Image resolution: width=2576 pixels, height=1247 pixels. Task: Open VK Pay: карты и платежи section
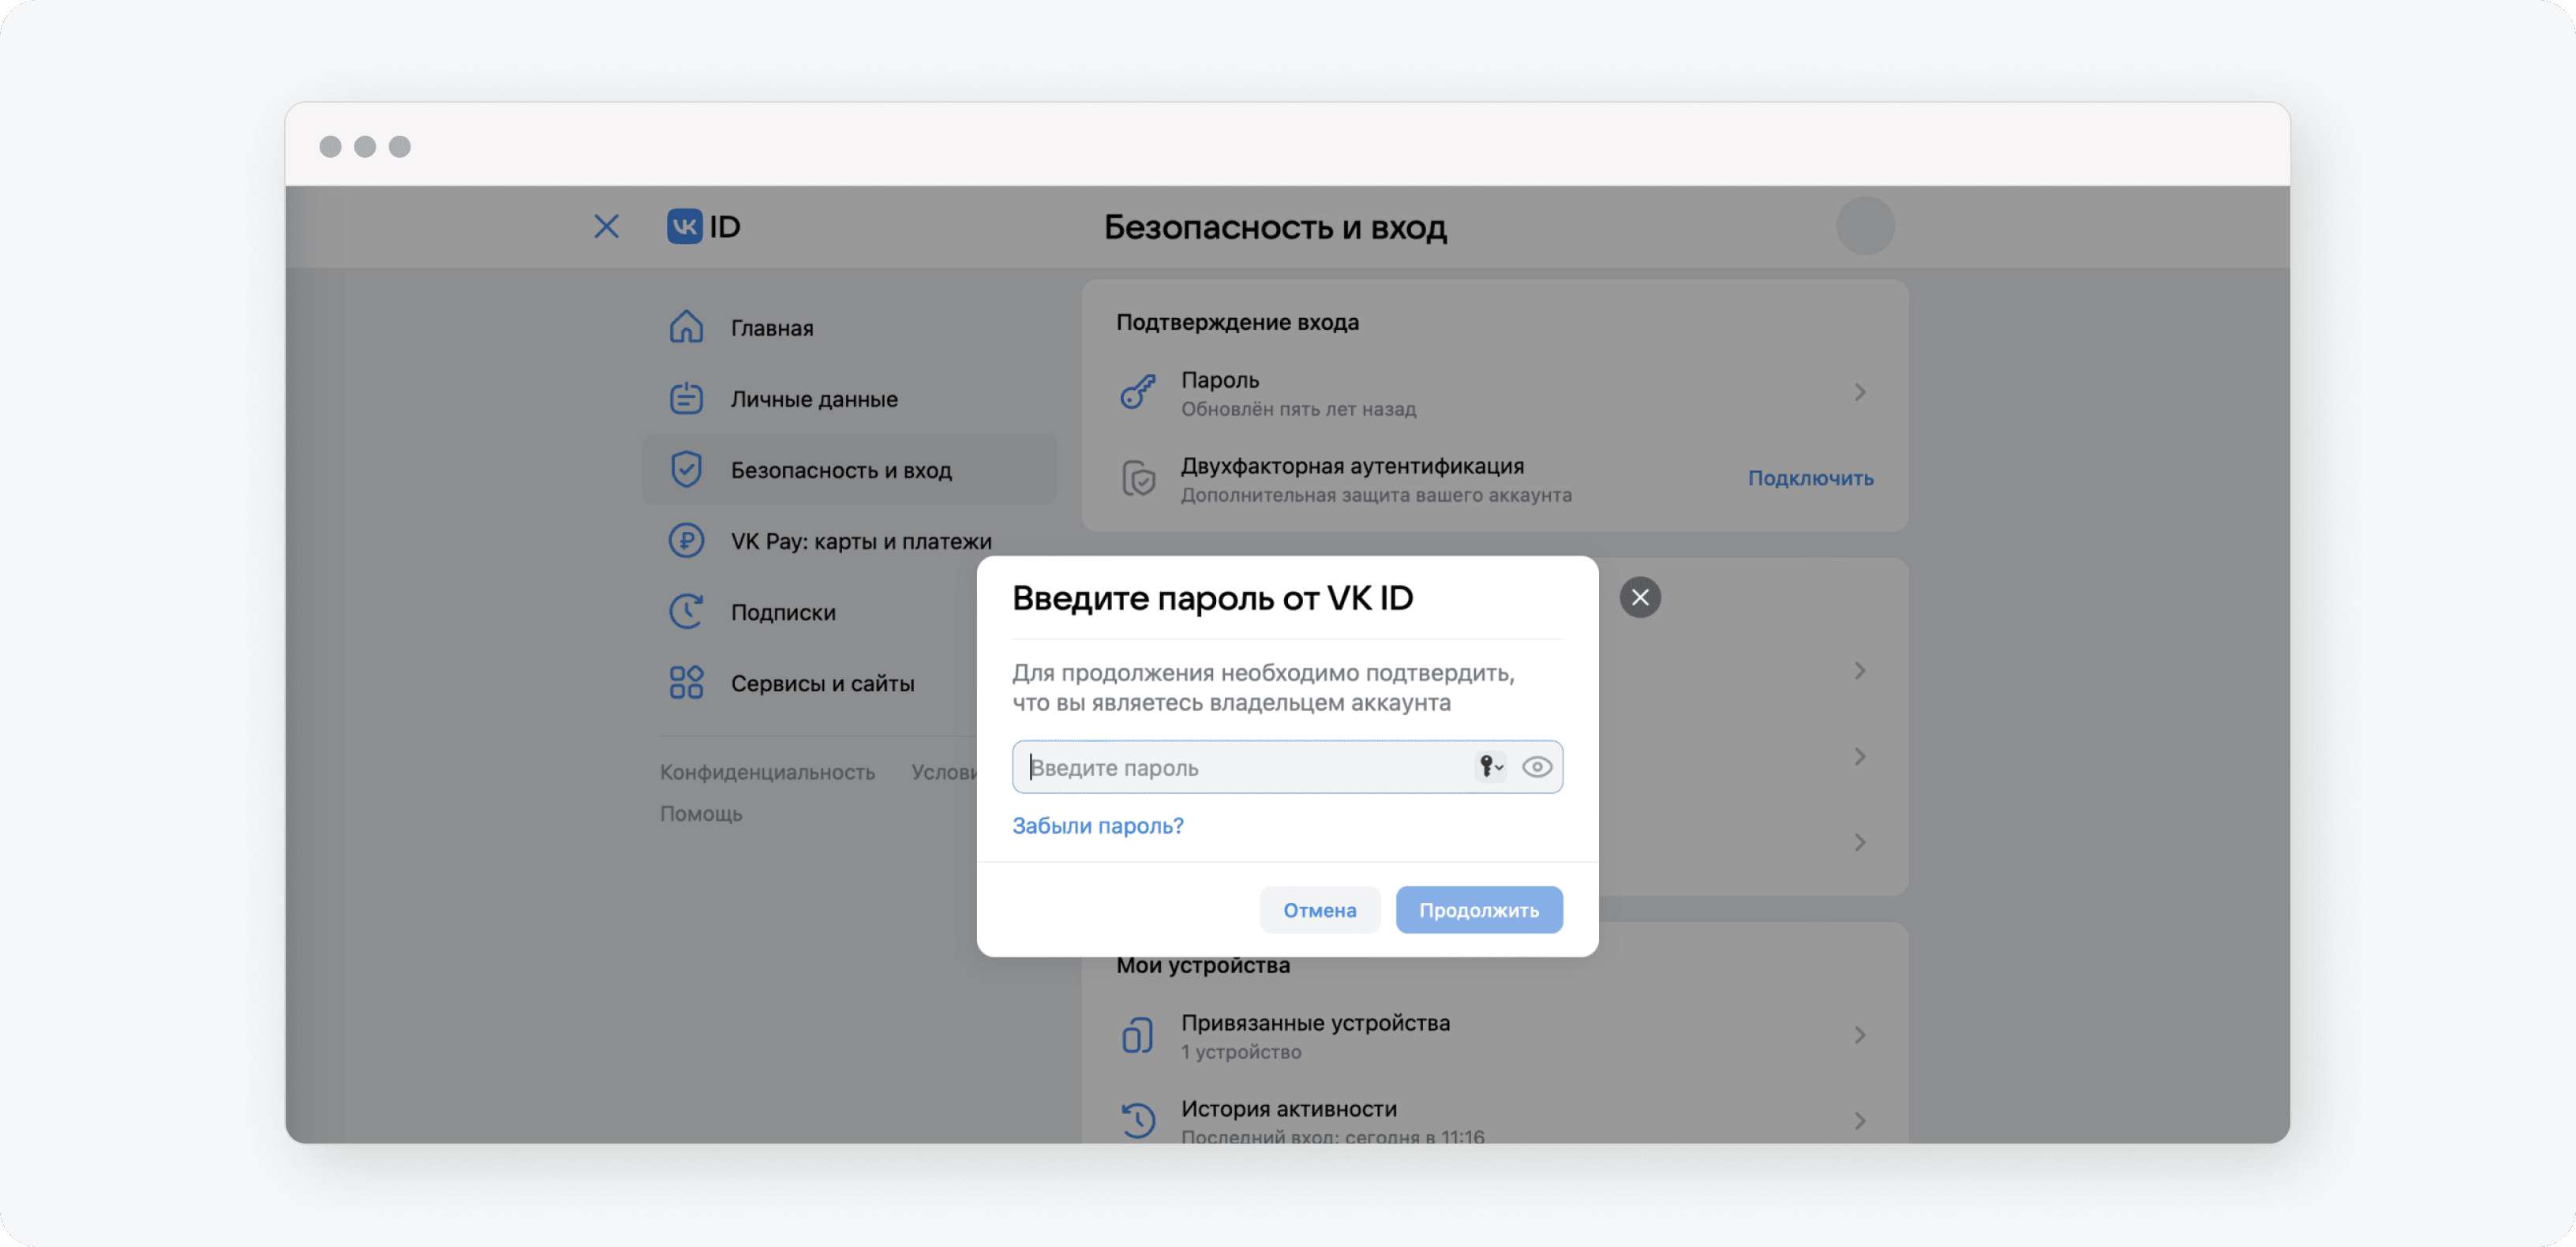click(x=860, y=541)
